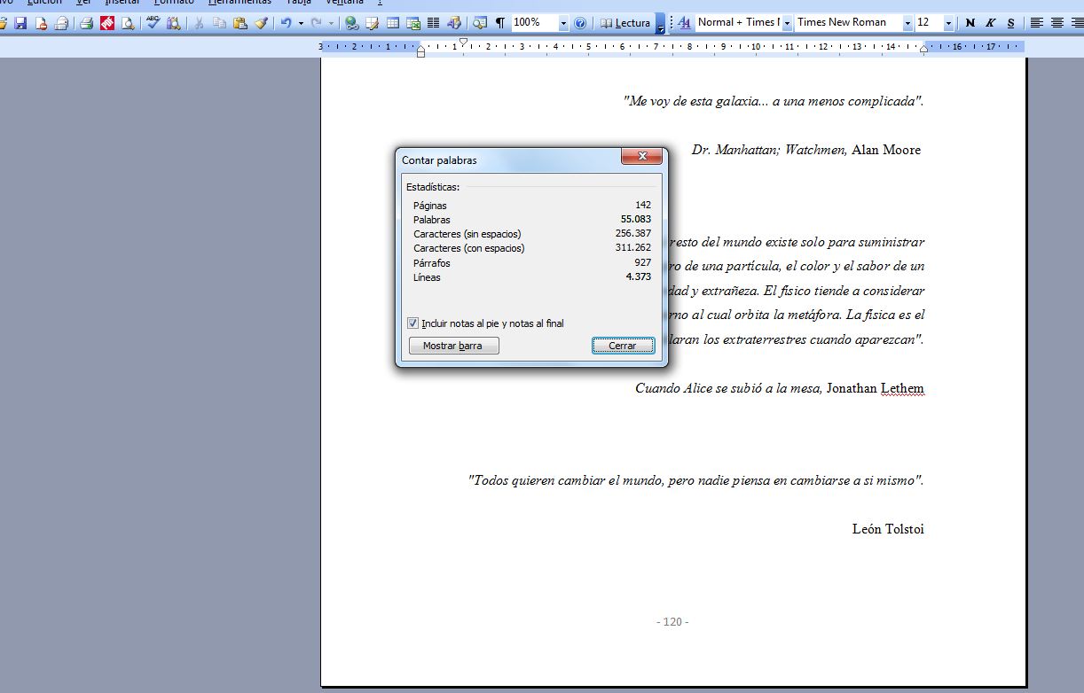Click the underlined word Lethem
1084x693 pixels.
(x=902, y=388)
